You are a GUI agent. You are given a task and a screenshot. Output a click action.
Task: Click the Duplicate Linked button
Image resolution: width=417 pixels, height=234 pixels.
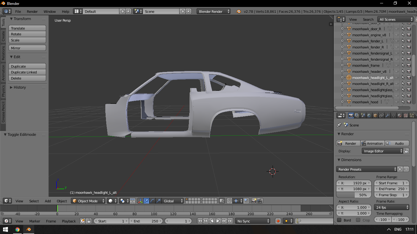[x=27, y=72]
